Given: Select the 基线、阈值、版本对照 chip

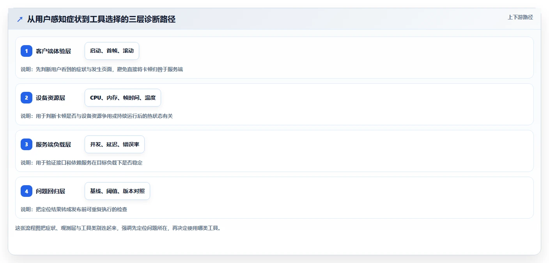Looking at the screenshot, I should tap(117, 191).
